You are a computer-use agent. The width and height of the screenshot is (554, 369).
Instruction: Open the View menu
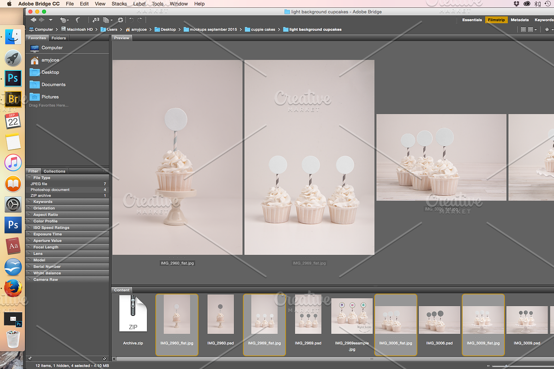click(x=100, y=4)
